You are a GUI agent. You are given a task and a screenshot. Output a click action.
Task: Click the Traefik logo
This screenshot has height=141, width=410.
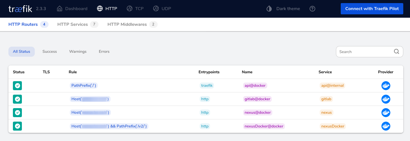(x=20, y=9)
